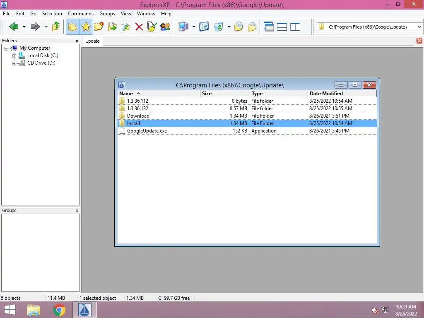
Task: Click the red X Delete icon
Action: [x=139, y=27]
